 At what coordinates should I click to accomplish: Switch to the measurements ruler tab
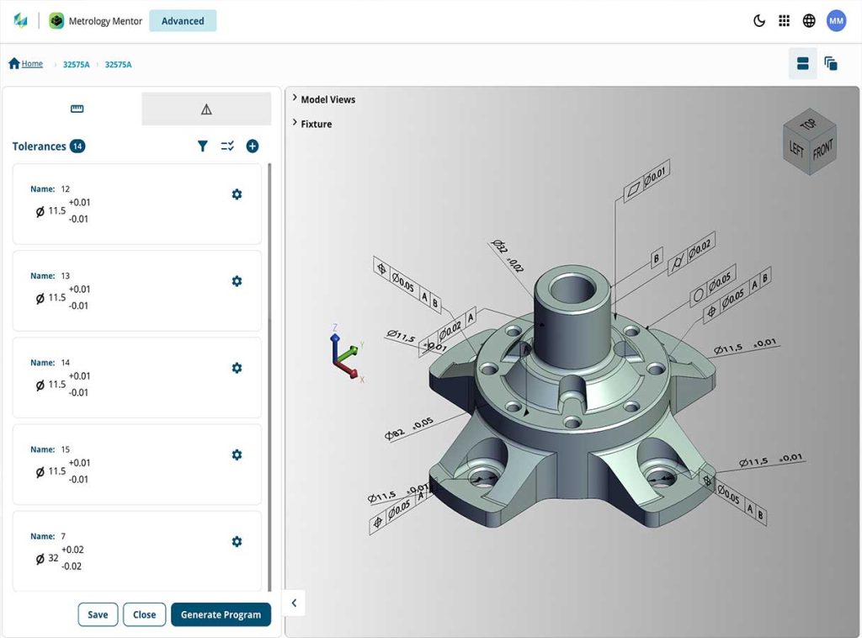tap(76, 109)
